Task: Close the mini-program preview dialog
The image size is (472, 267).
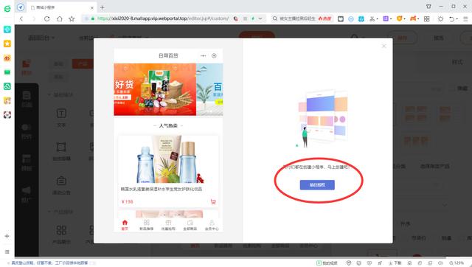Action: tap(383, 46)
